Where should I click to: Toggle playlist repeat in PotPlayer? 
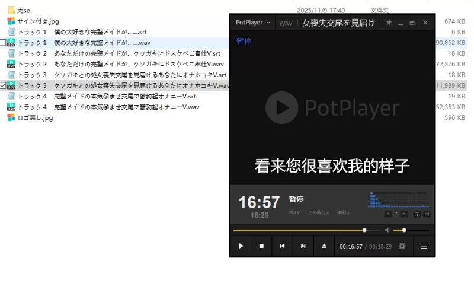click(417, 214)
